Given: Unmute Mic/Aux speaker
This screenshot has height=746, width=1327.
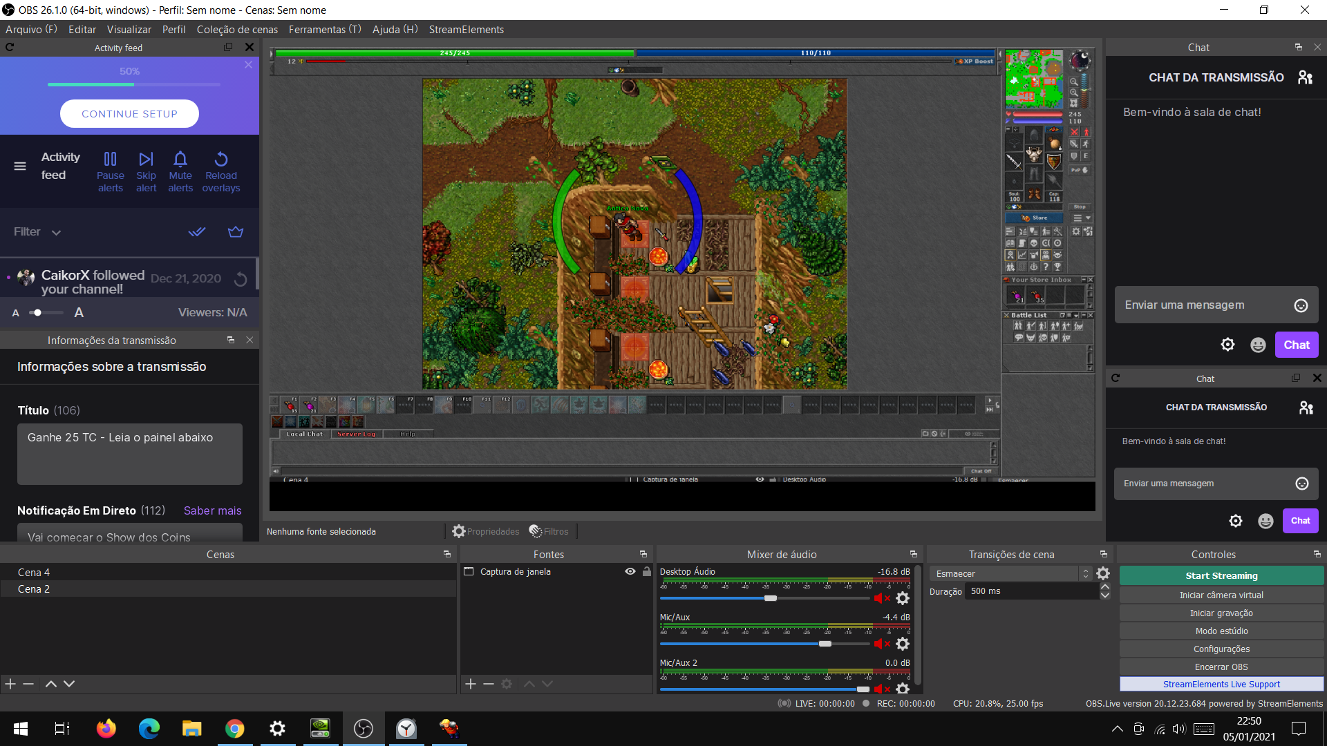Looking at the screenshot, I should pyautogui.click(x=882, y=644).
